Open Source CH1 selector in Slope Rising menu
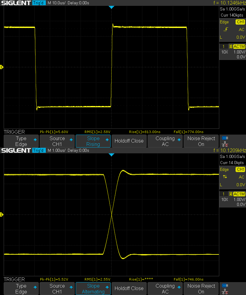 click(57, 141)
